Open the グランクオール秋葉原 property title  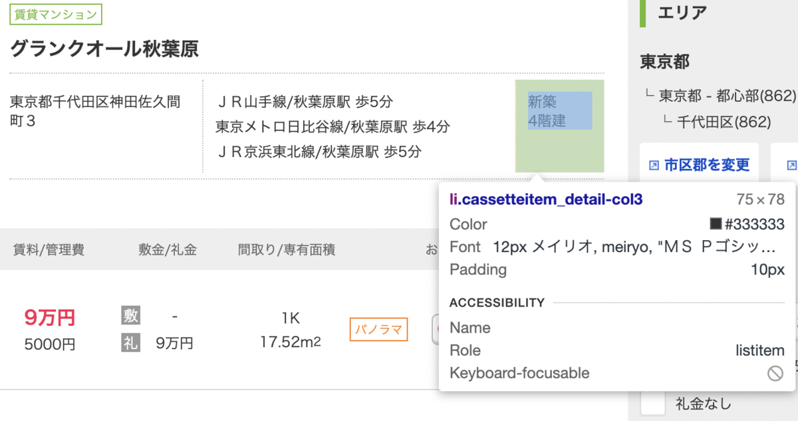[104, 49]
